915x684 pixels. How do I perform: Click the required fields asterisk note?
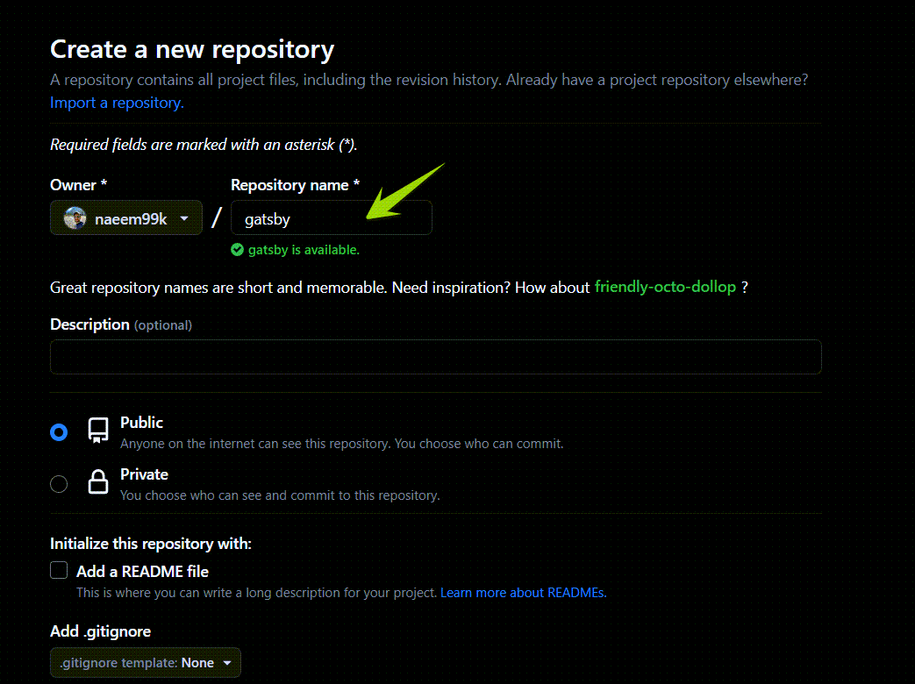(x=204, y=145)
